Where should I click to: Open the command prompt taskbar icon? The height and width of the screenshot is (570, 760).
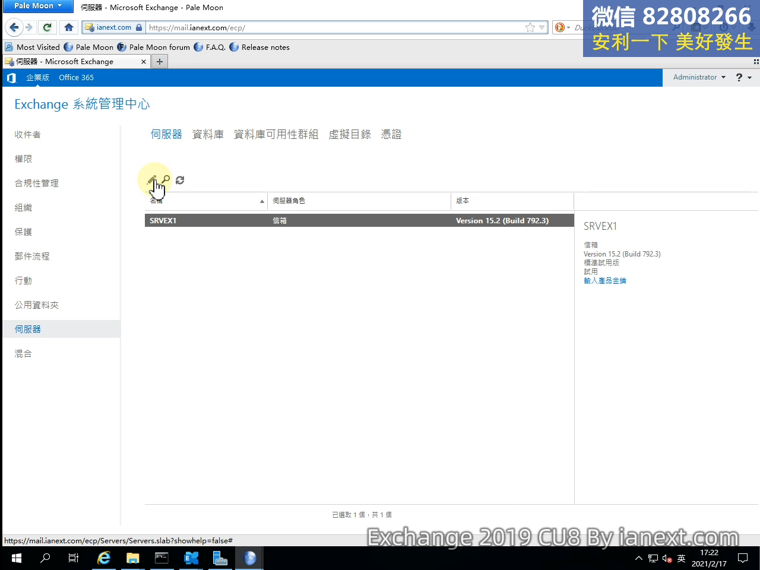click(x=161, y=558)
